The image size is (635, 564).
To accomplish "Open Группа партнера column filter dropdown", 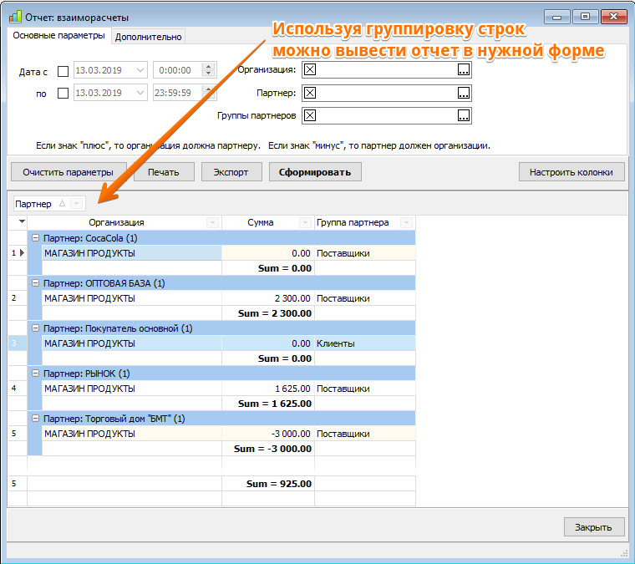I will (x=406, y=222).
